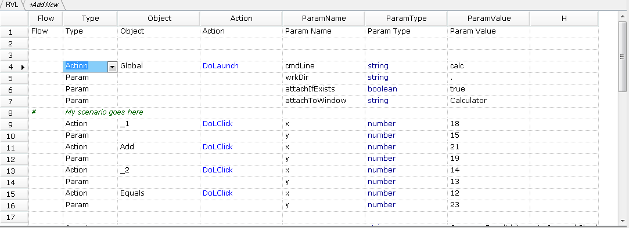The width and height of the screenshot is (629, 228).
Task: Click the 'Param Type' cell in row 1
Action: [x=406, y=32]
